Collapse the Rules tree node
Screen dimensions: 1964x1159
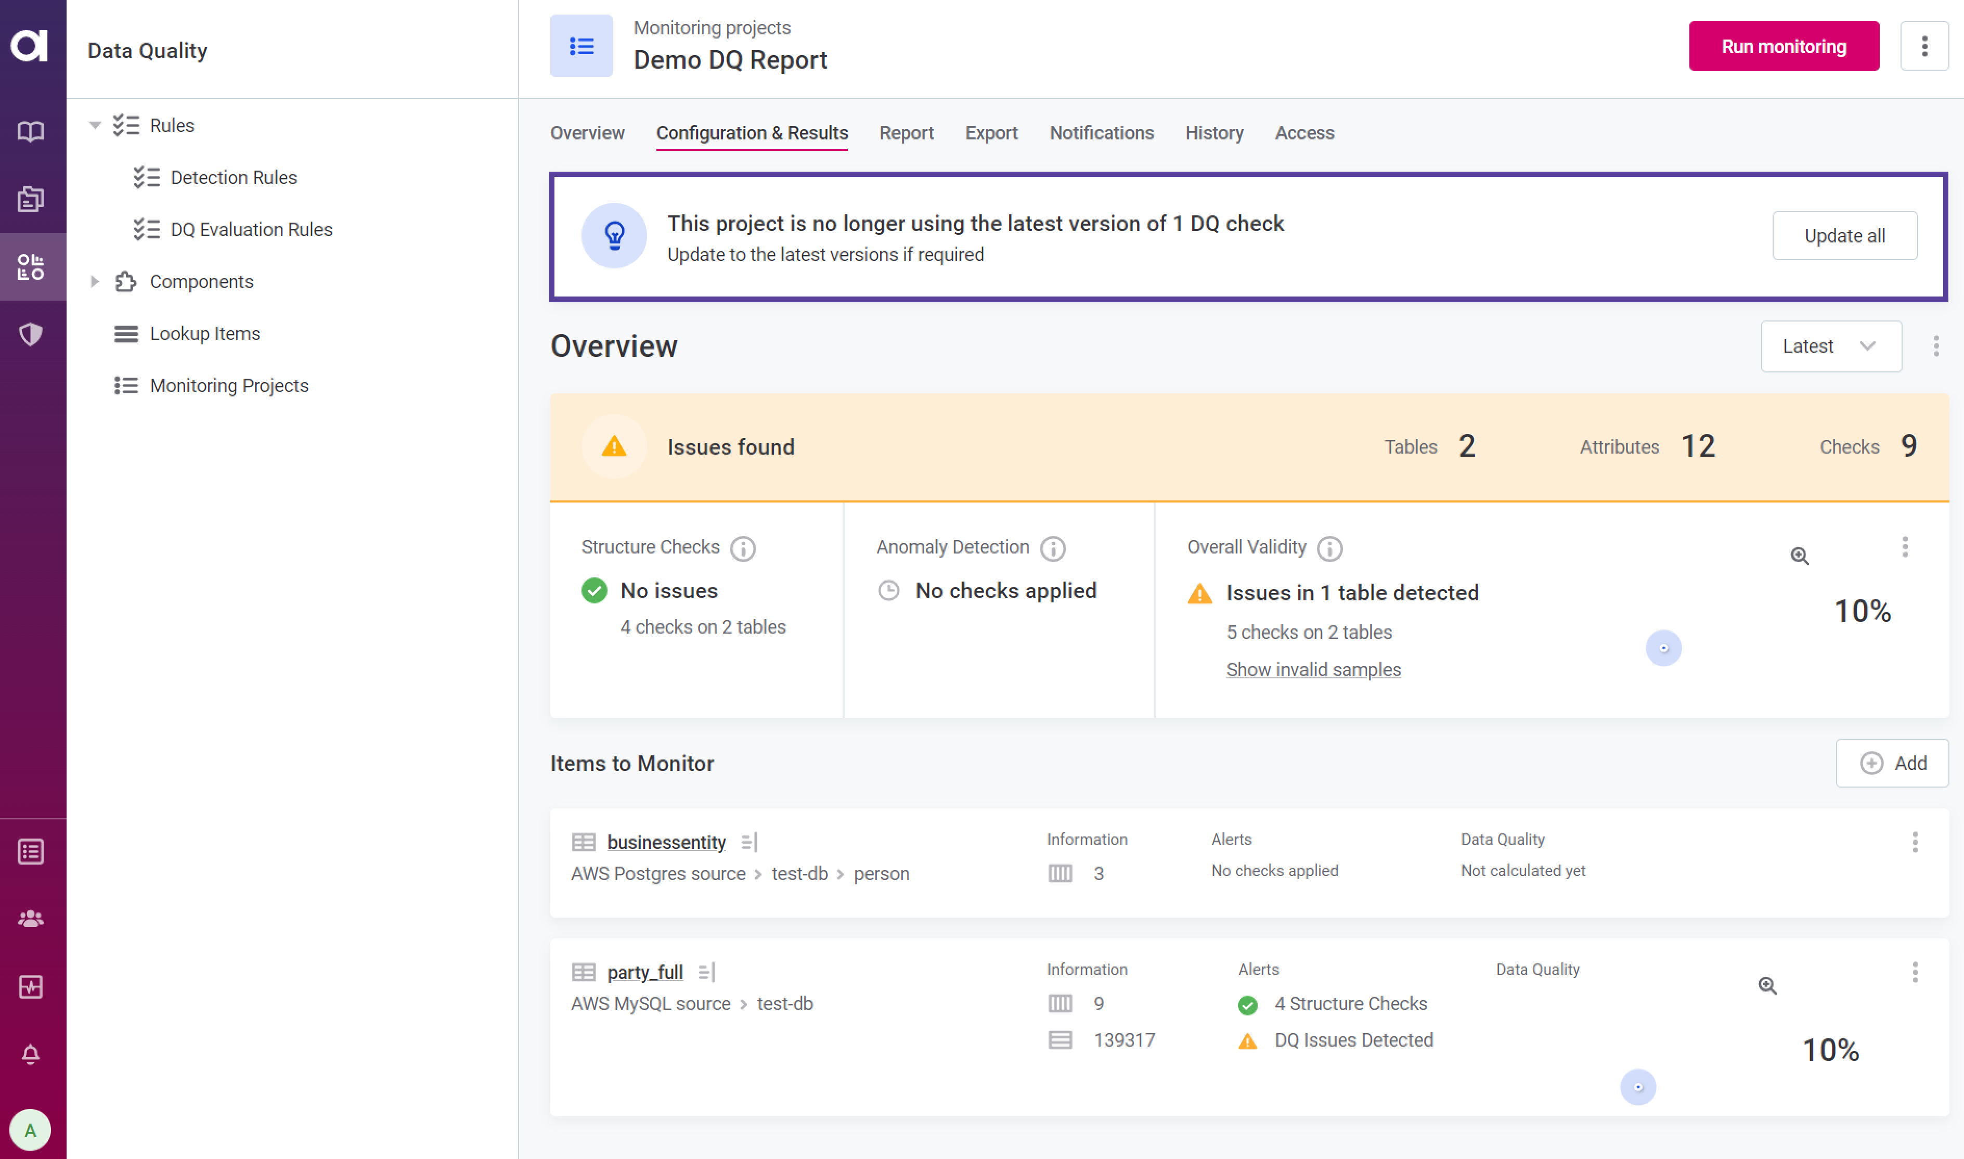[x=95, y=125]
